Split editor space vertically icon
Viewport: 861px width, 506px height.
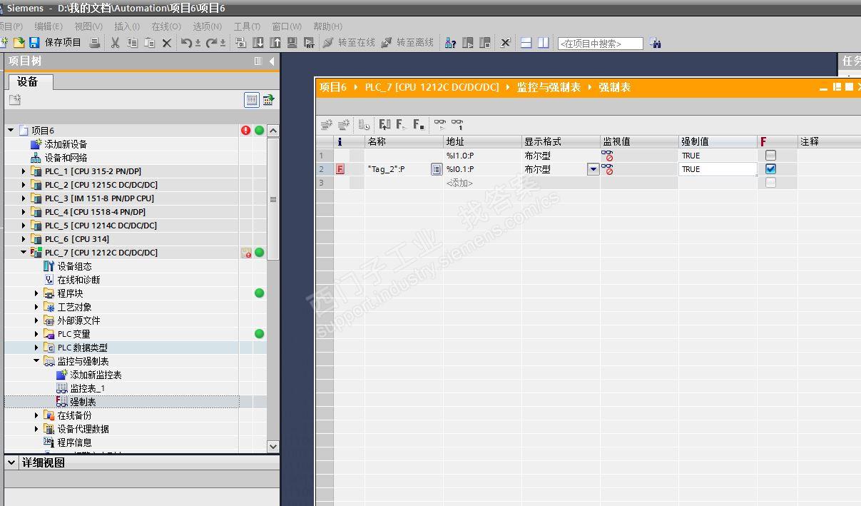click(x=544, y=43)
